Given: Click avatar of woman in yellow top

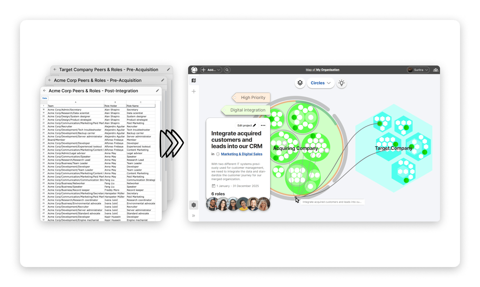Looking at the screenshot, I should [243, 204].
